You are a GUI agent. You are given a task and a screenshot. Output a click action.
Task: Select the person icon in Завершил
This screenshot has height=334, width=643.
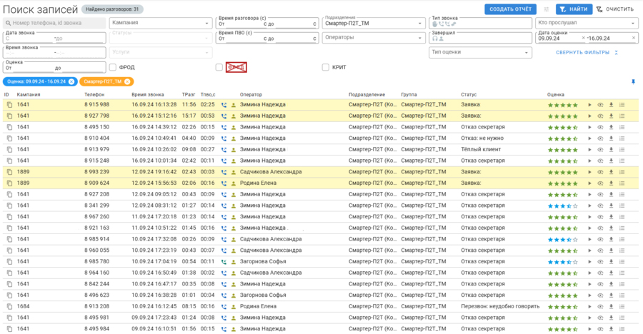point(442,39)
